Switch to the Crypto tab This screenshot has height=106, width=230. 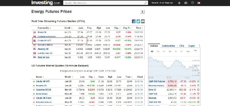pyautogui.click(x=191, y=46)
